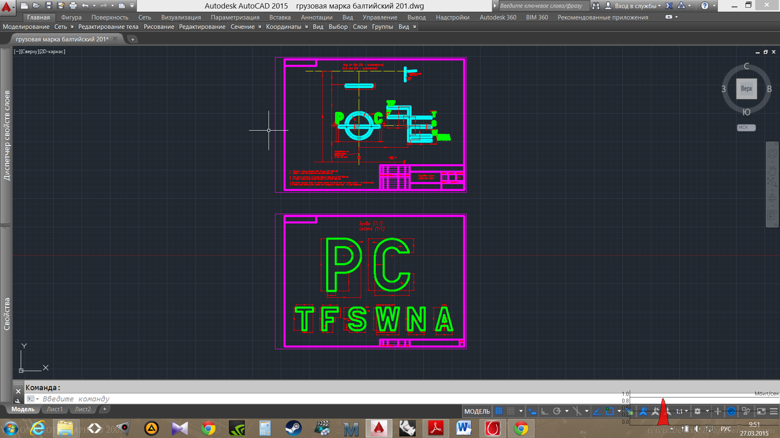
Task: Open the Управление ribbon tab
Action: point(380,17)
